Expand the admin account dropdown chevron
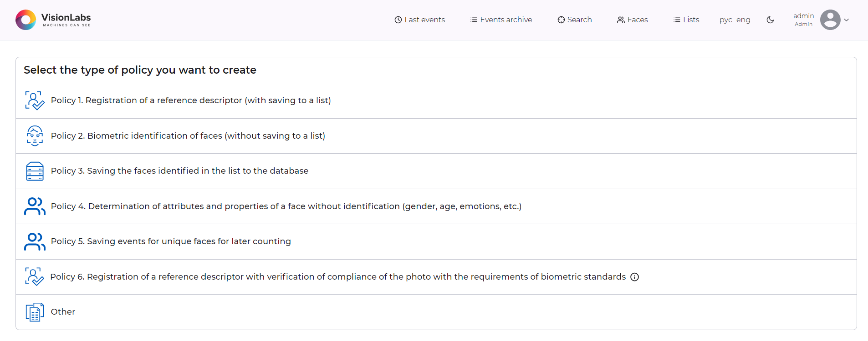 (x=847, y=20)
